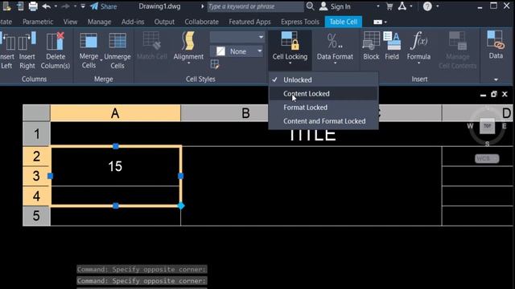The width and height of the screenshot is (515, 289).
Task: Select row header 5
Action: coord(36,216)
